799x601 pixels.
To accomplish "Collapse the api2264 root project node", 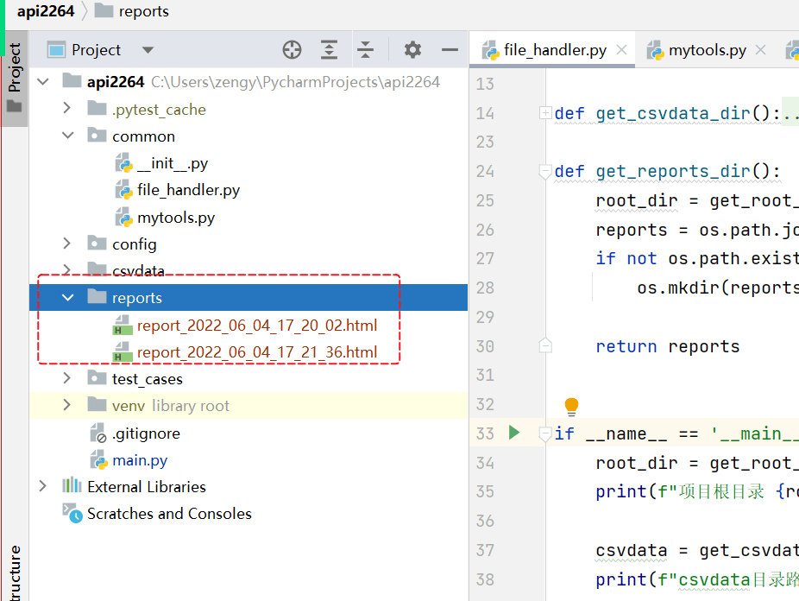I will (43, 81).
